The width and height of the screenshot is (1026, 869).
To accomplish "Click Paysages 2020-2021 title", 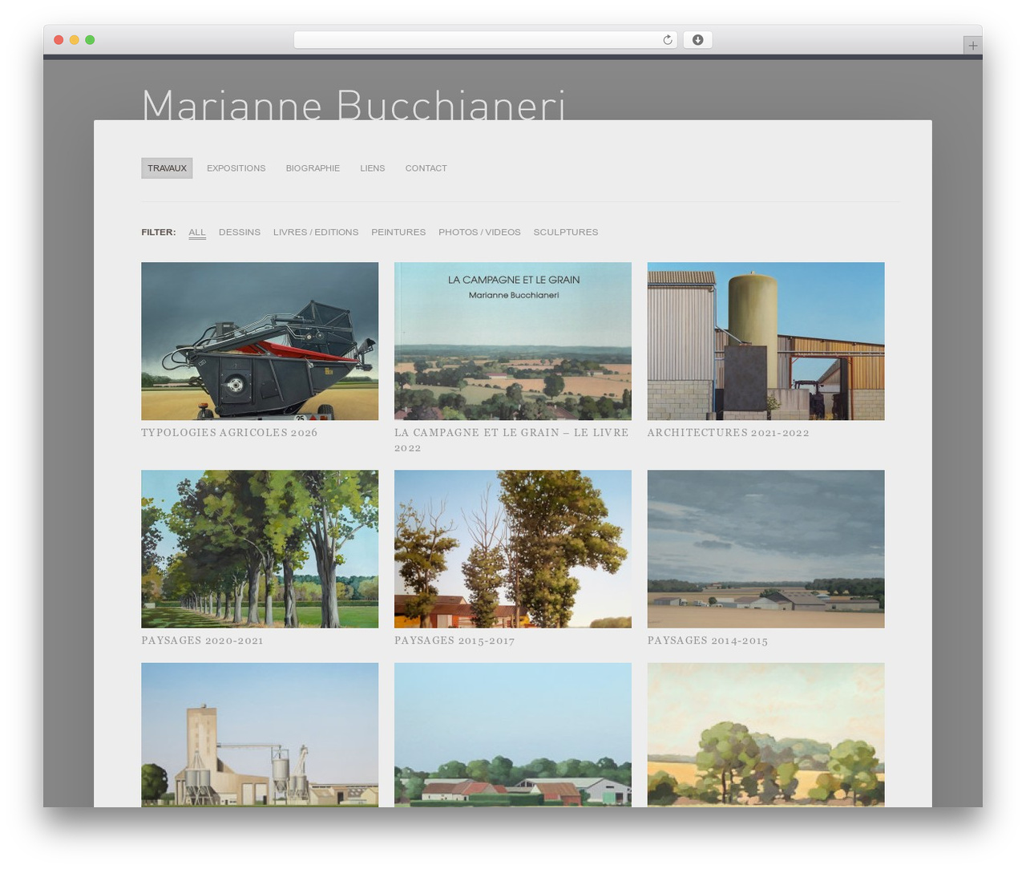I will (x=202, y=641).
